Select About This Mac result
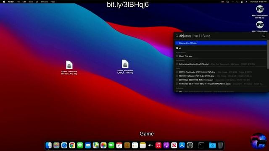 click(x=221, y=56)
